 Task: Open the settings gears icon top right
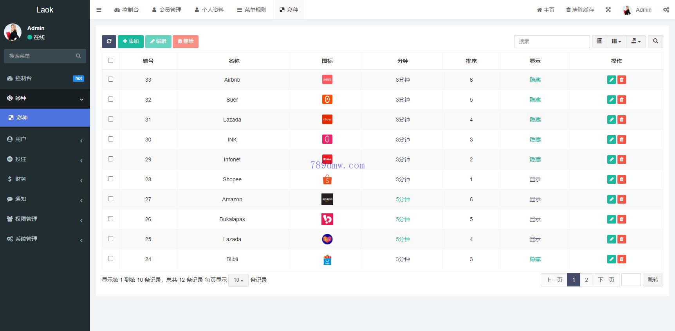(666, 10)
